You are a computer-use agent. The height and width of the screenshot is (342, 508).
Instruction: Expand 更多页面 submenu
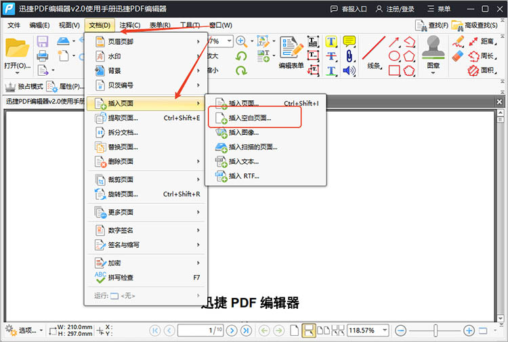click(147, 212)
